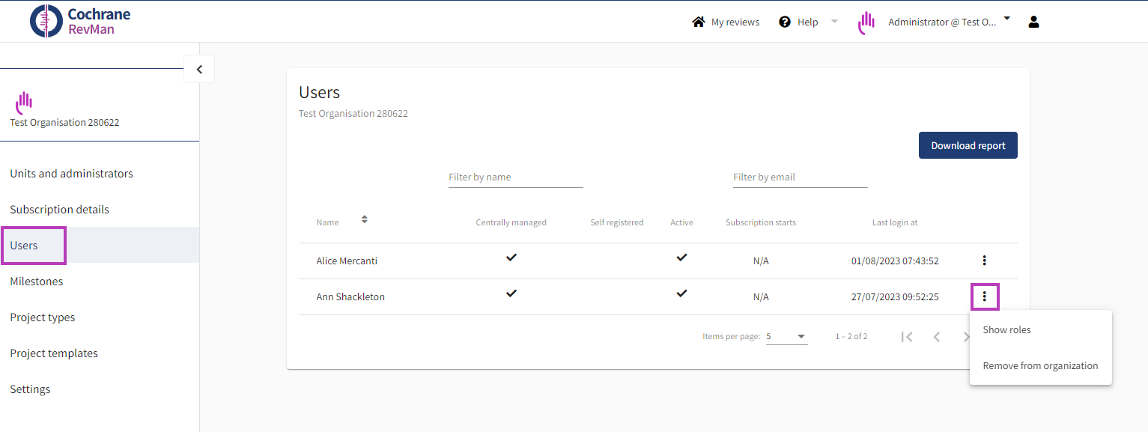Click the Filter by name input field

(515, 177)
